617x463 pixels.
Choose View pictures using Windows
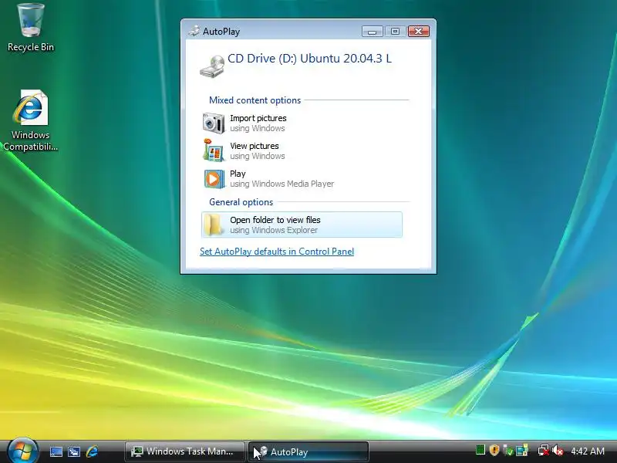302,150
